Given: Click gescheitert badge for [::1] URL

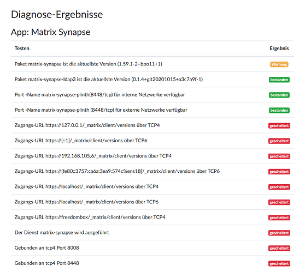Looking at the screenshot, I should [x=279, y=141].
